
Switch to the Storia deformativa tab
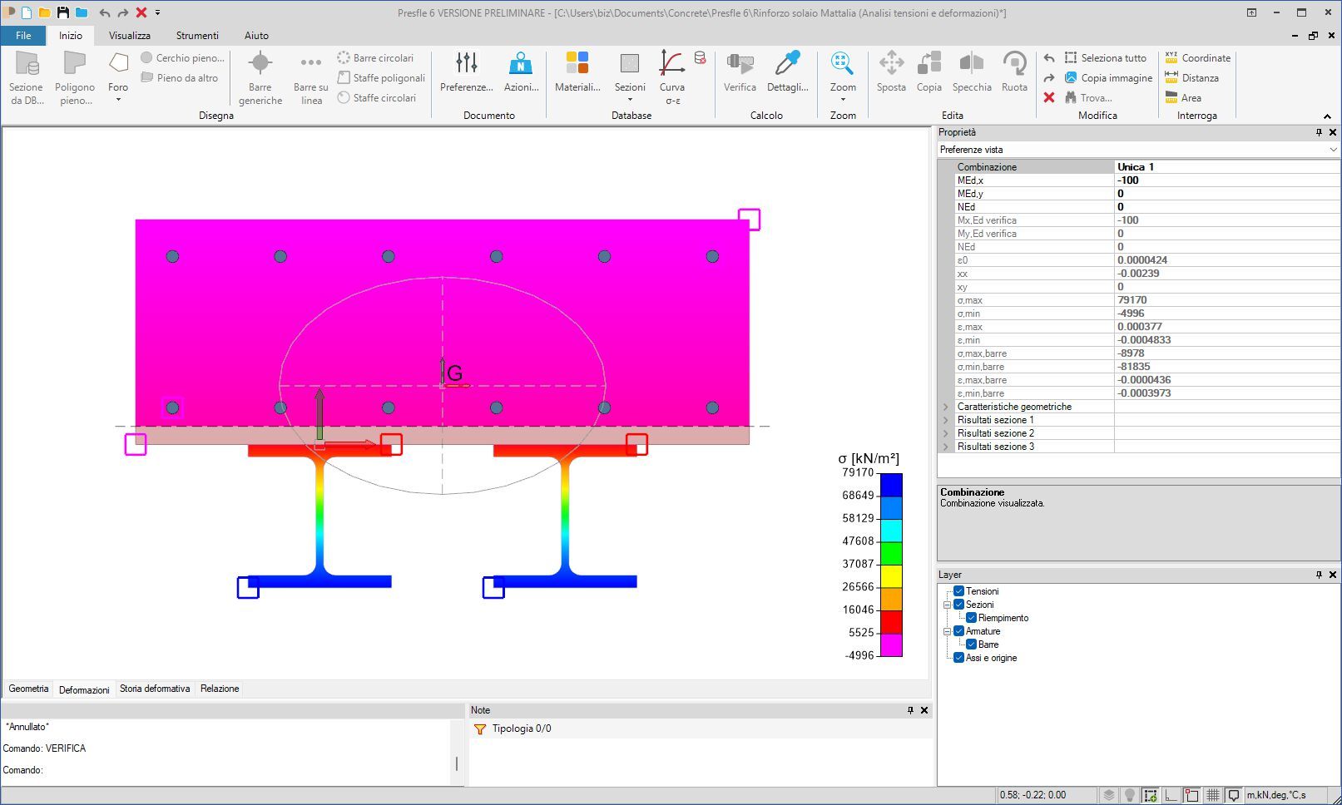point(155,689)
